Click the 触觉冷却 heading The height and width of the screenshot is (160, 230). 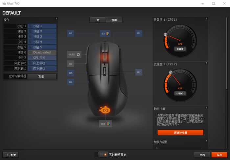point(160,109)
